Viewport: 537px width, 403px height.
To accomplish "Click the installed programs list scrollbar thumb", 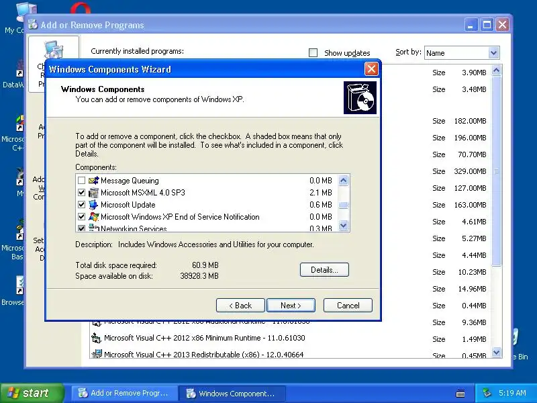I will pos(496,171).
